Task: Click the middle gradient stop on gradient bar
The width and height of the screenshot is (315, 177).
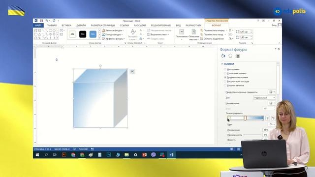Action: coord(245,118)
